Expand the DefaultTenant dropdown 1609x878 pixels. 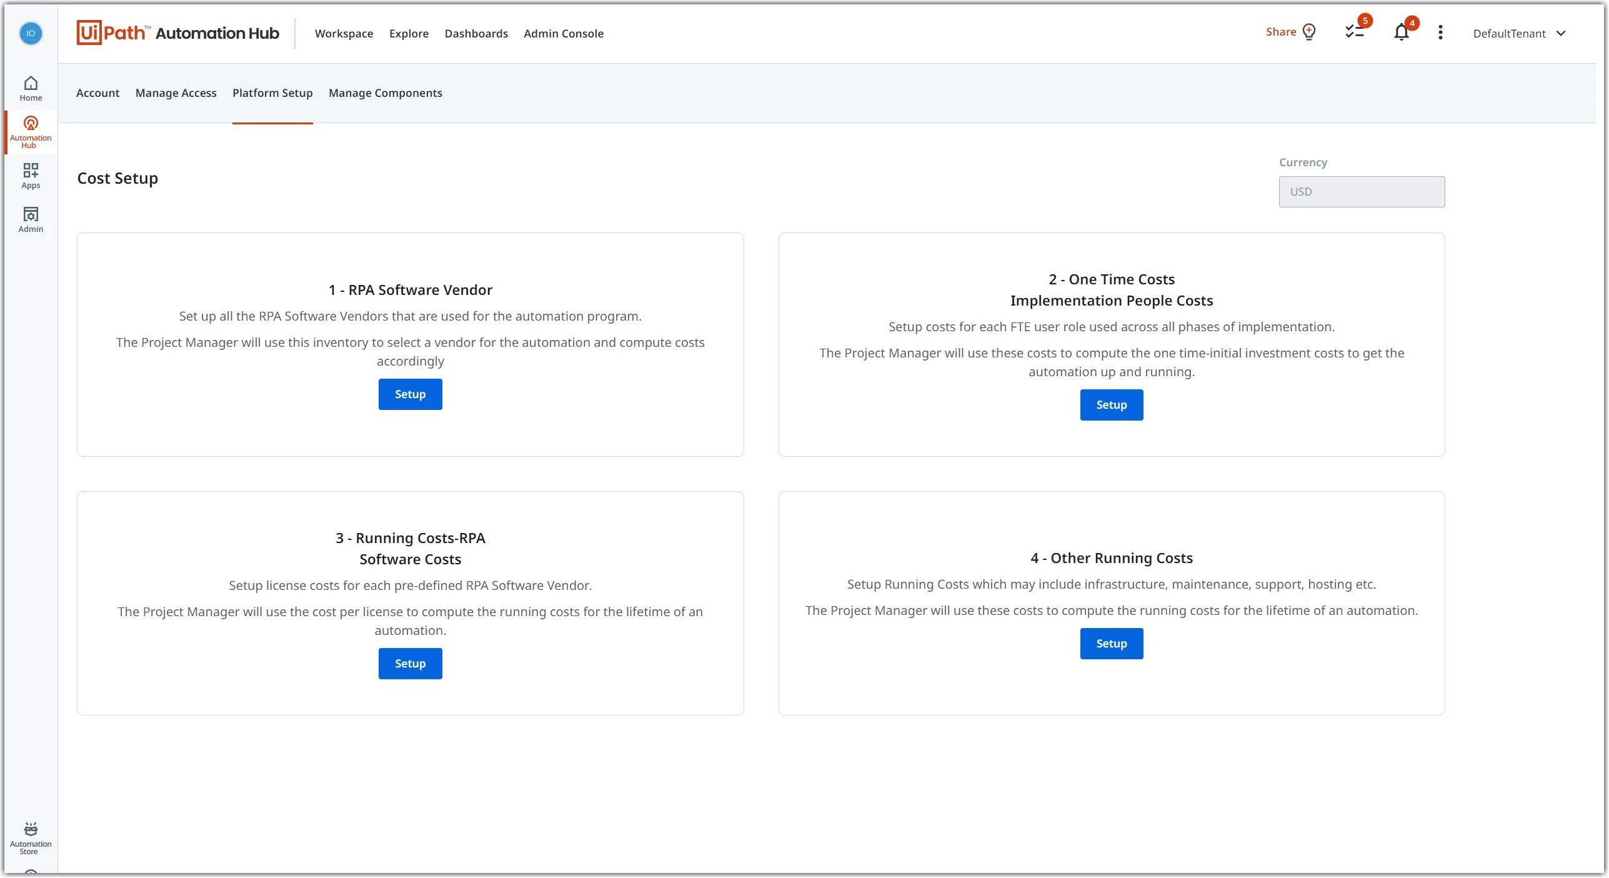coord(1519,34)
